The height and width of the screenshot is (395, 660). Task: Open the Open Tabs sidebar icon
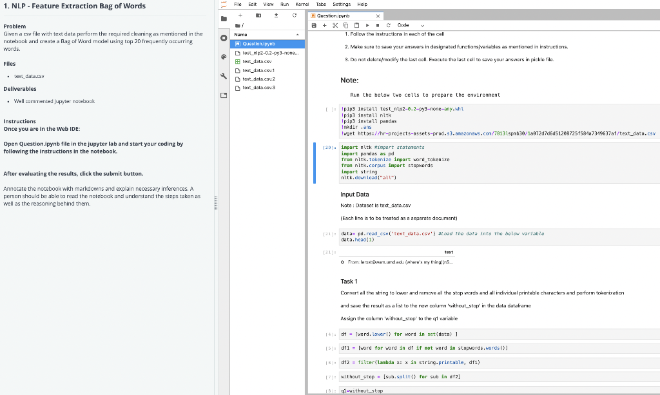point(224,95)
